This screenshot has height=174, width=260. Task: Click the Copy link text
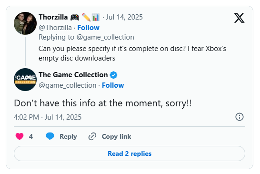[x=116, y=136]
